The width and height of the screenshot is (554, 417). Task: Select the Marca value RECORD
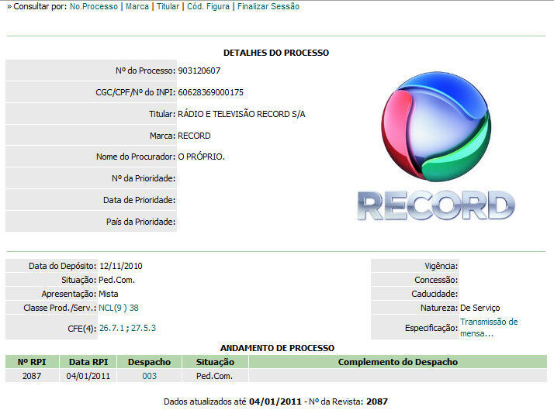[x=194, y=136]
